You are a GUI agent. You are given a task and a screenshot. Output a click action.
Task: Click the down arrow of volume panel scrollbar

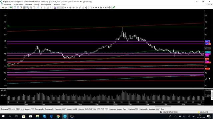[212, 99]
